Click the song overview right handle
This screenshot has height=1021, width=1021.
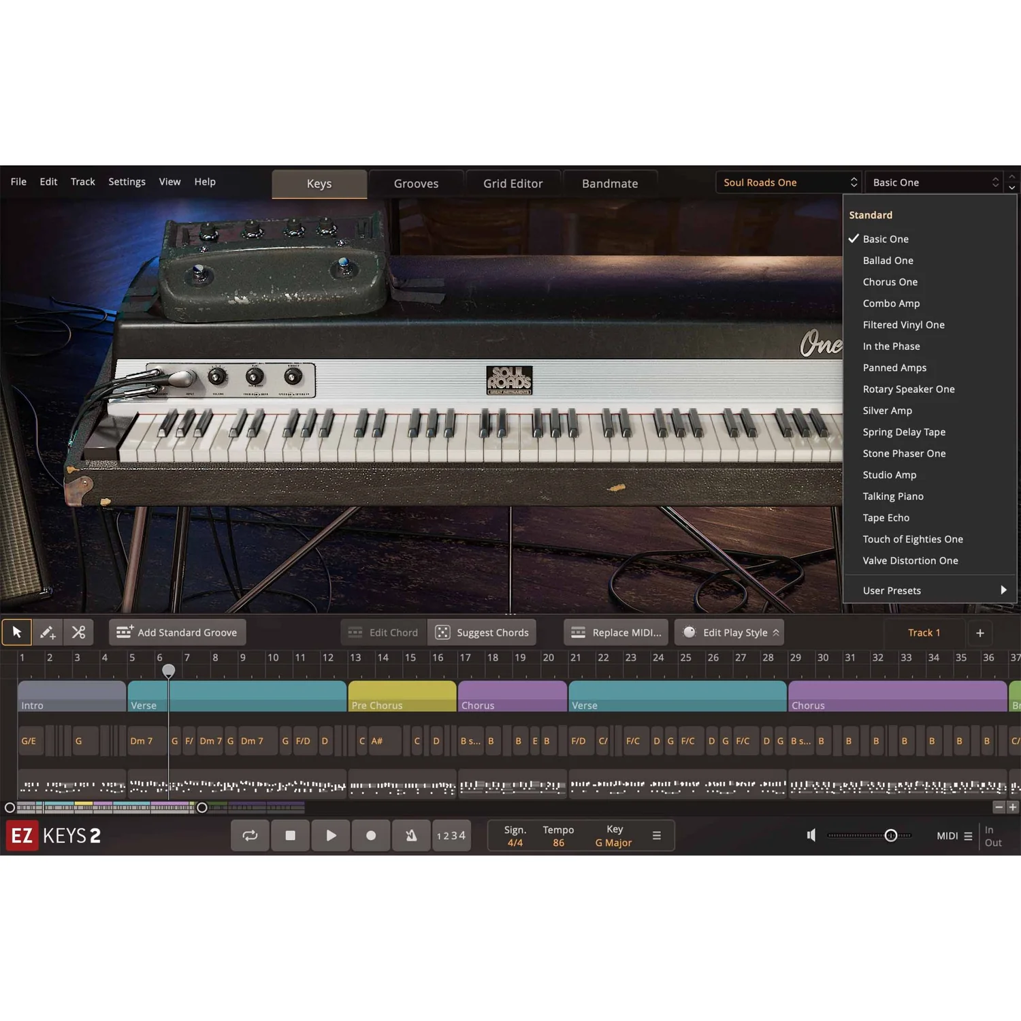[x=202, y=808]
